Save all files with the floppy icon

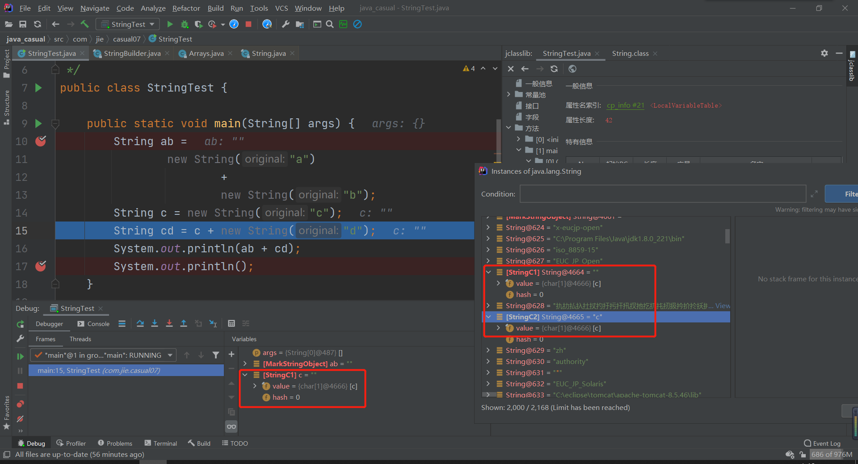[x=23, y=24]
